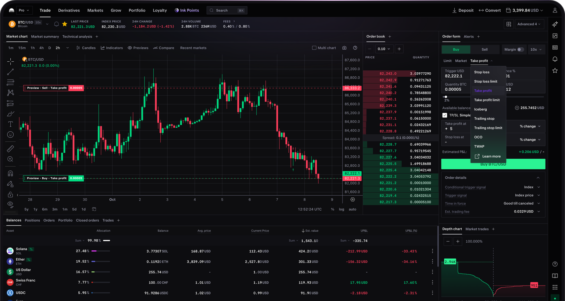565x301 pixels.
Task: Open the emoji sticker tool
Action: pyautogui.click(x=10, y=135)
